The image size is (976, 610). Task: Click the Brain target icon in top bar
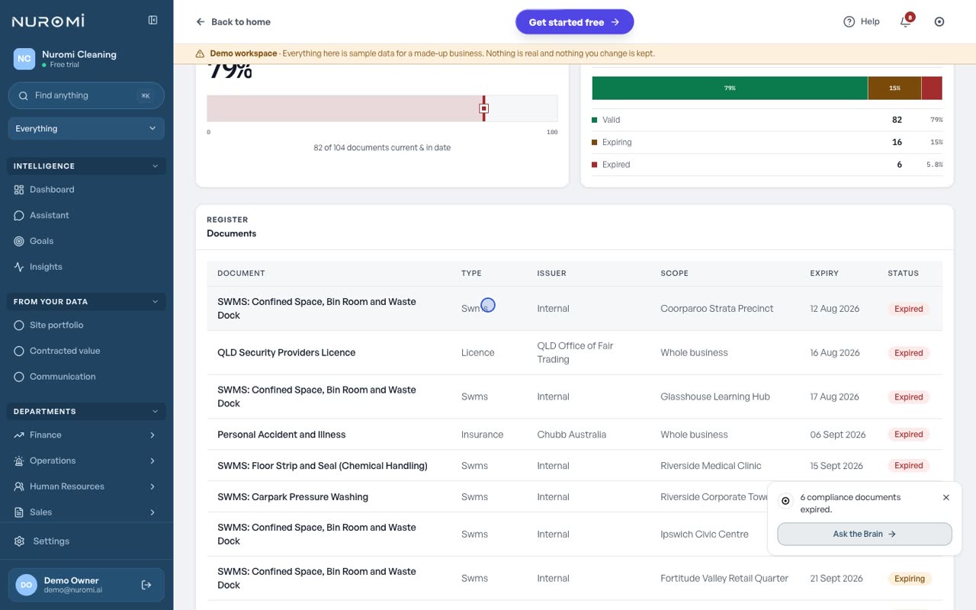tap(939, 21)
